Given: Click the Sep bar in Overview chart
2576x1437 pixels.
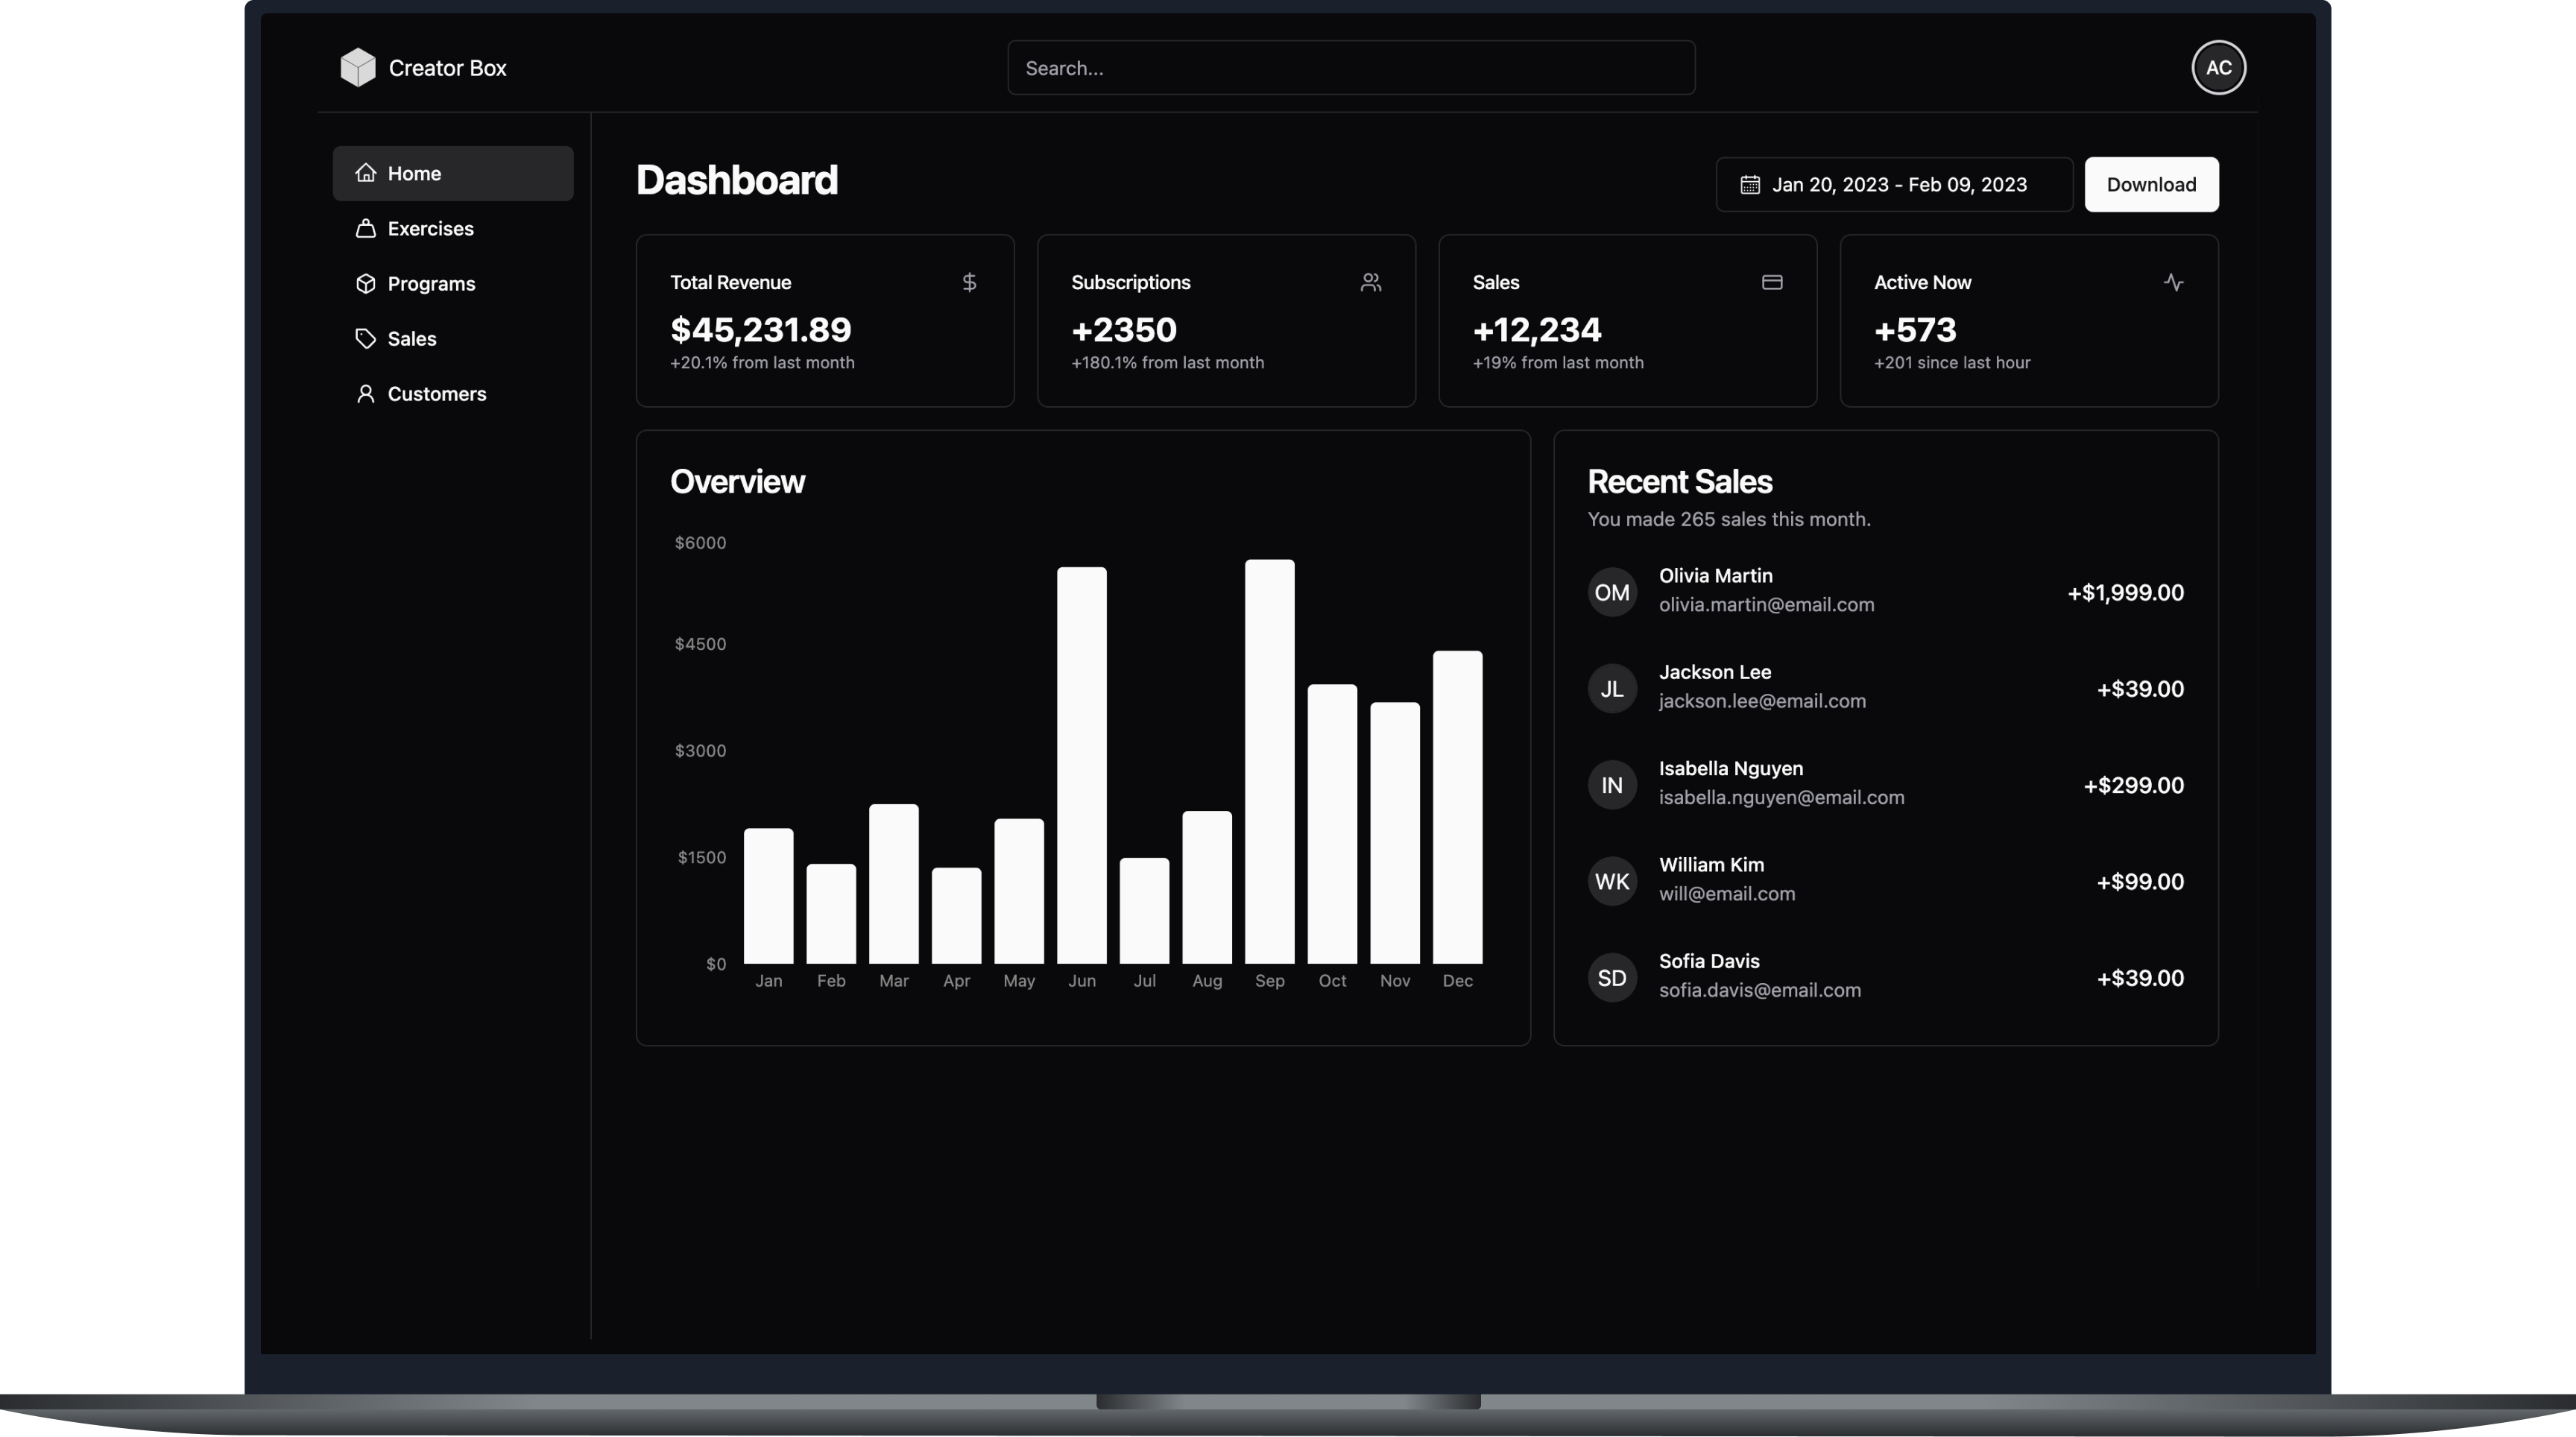Looking at the screenshot, I should coord(1270,761).
